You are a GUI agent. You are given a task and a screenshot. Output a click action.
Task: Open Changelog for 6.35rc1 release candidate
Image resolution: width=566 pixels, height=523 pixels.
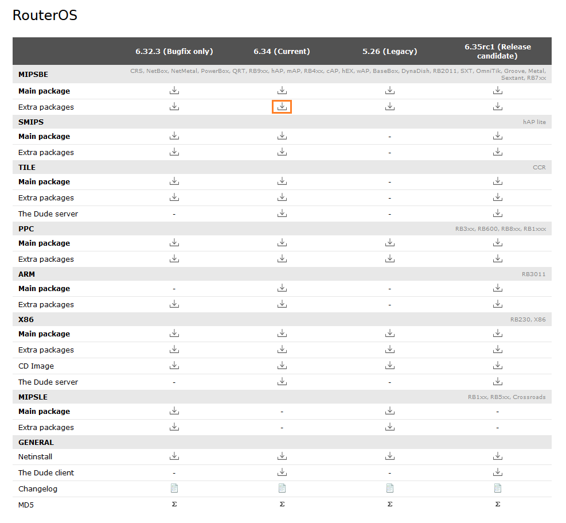pos(498,489)
